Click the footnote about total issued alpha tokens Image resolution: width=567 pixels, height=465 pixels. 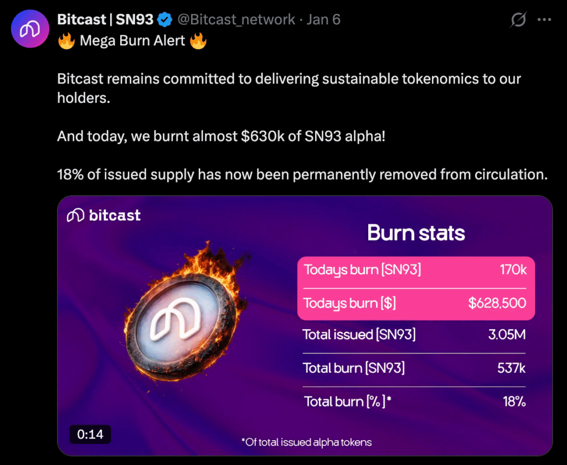[306, 442]
